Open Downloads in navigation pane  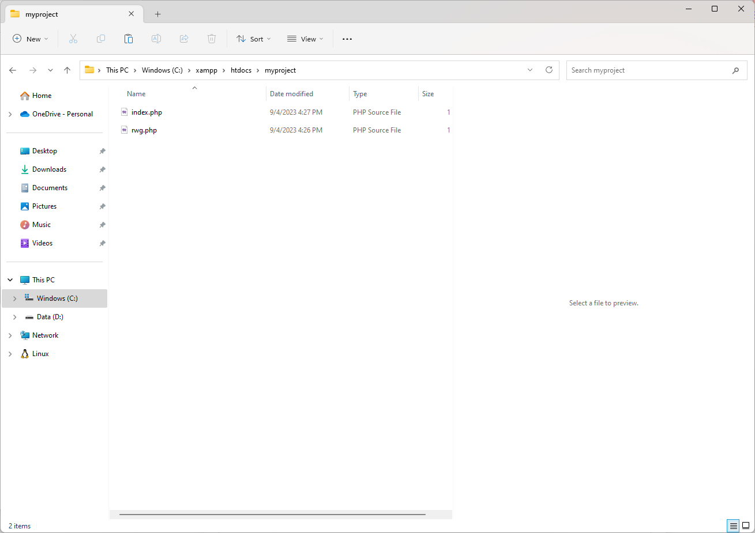pyautogui.click(x=49, y=169)
